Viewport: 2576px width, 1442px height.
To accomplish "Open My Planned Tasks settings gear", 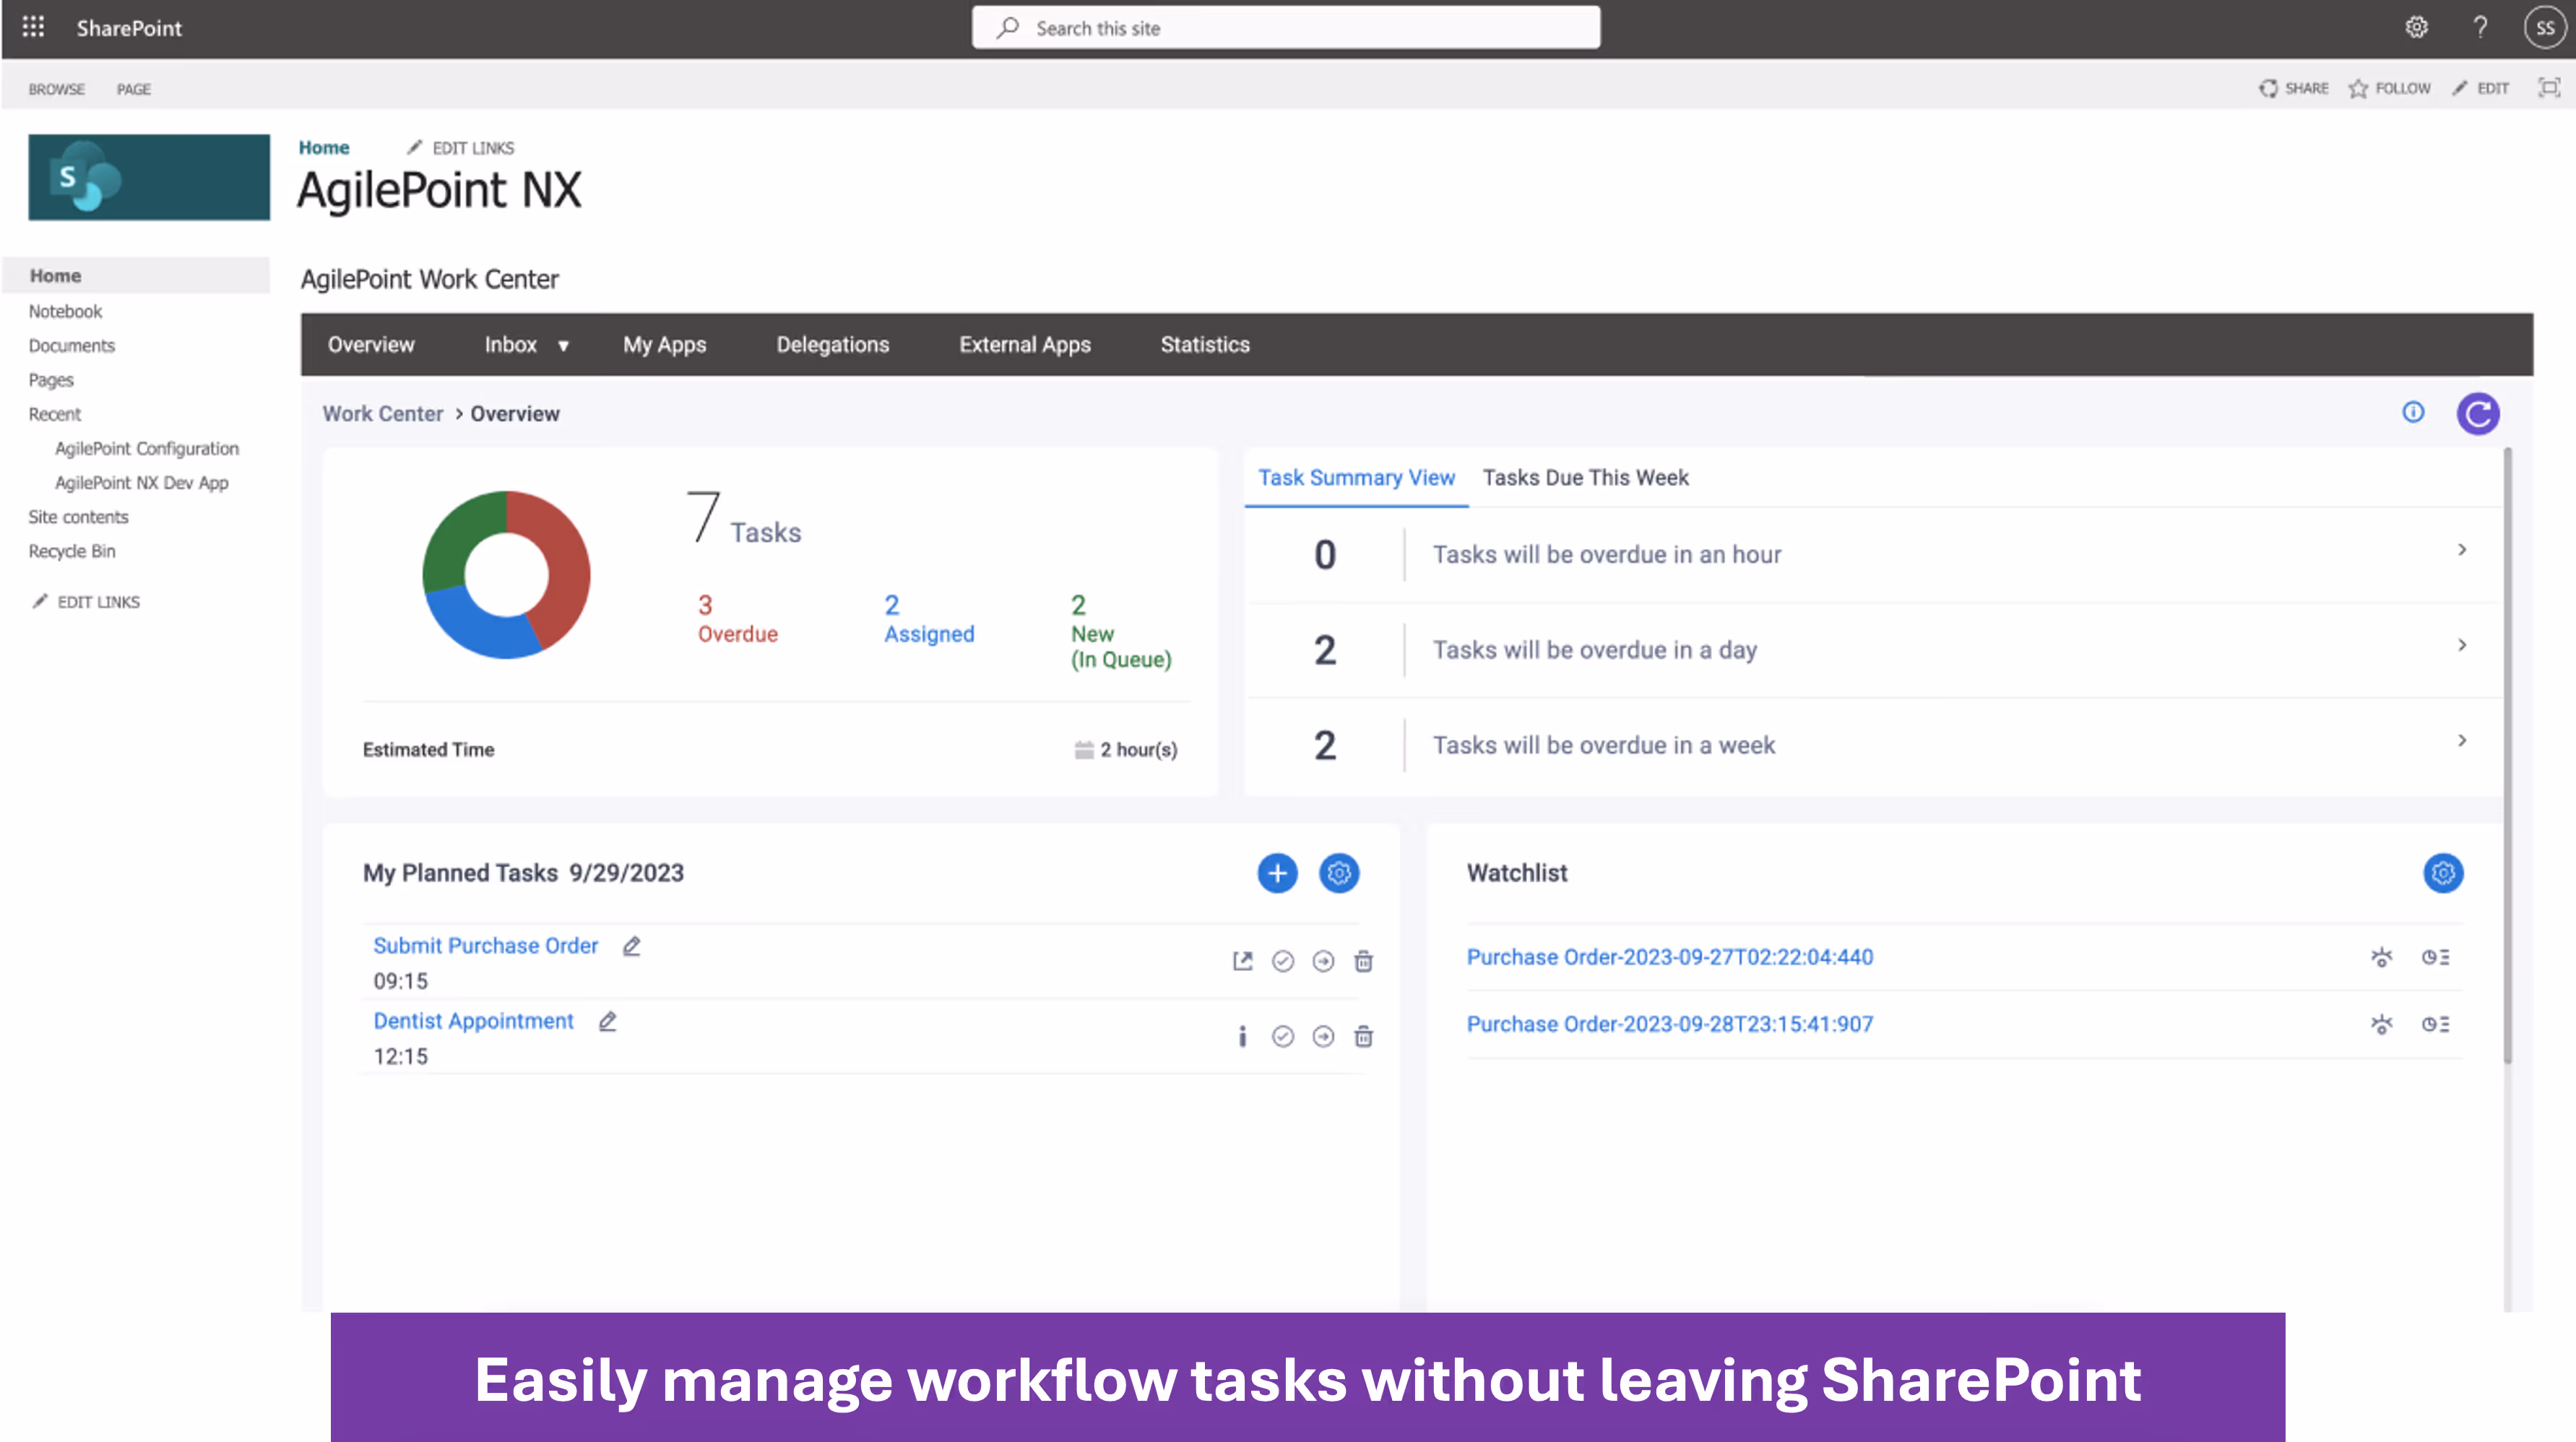I will pyautogui.click(x=1339, y=873).
